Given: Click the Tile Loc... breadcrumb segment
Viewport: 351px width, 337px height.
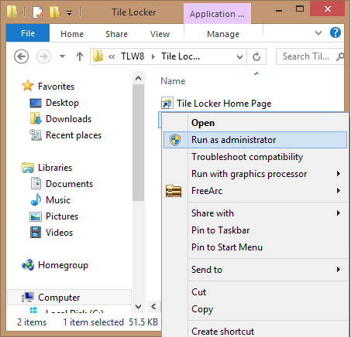Looking at the screenshot, I should click(181, 56).
